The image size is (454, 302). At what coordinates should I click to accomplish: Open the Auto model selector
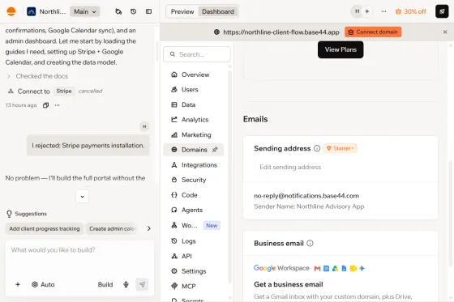tap(43, 285)
